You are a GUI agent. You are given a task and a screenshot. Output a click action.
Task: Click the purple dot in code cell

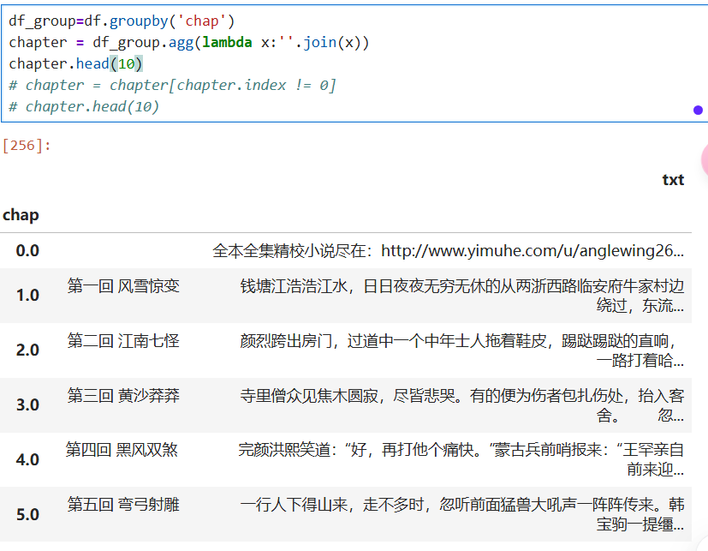[698, 110]
